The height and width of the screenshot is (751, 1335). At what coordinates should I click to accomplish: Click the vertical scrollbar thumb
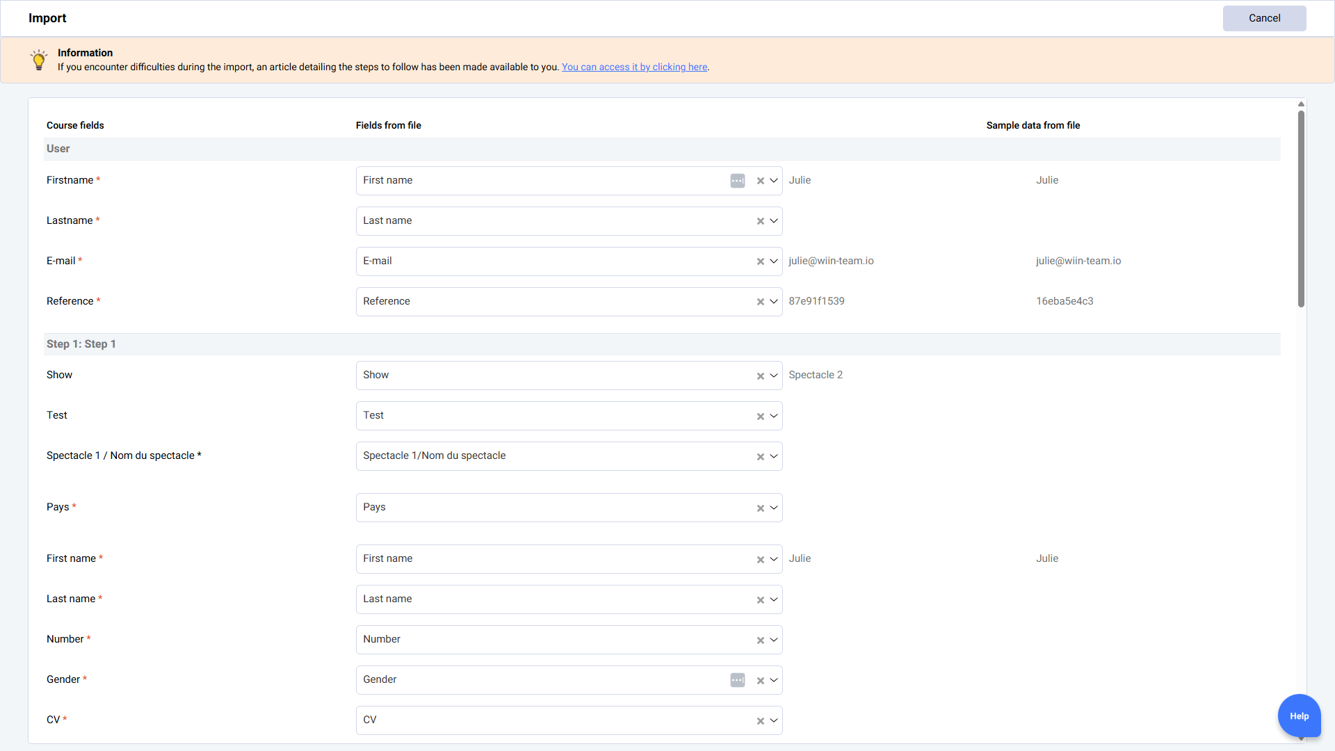pos(1301,209)
